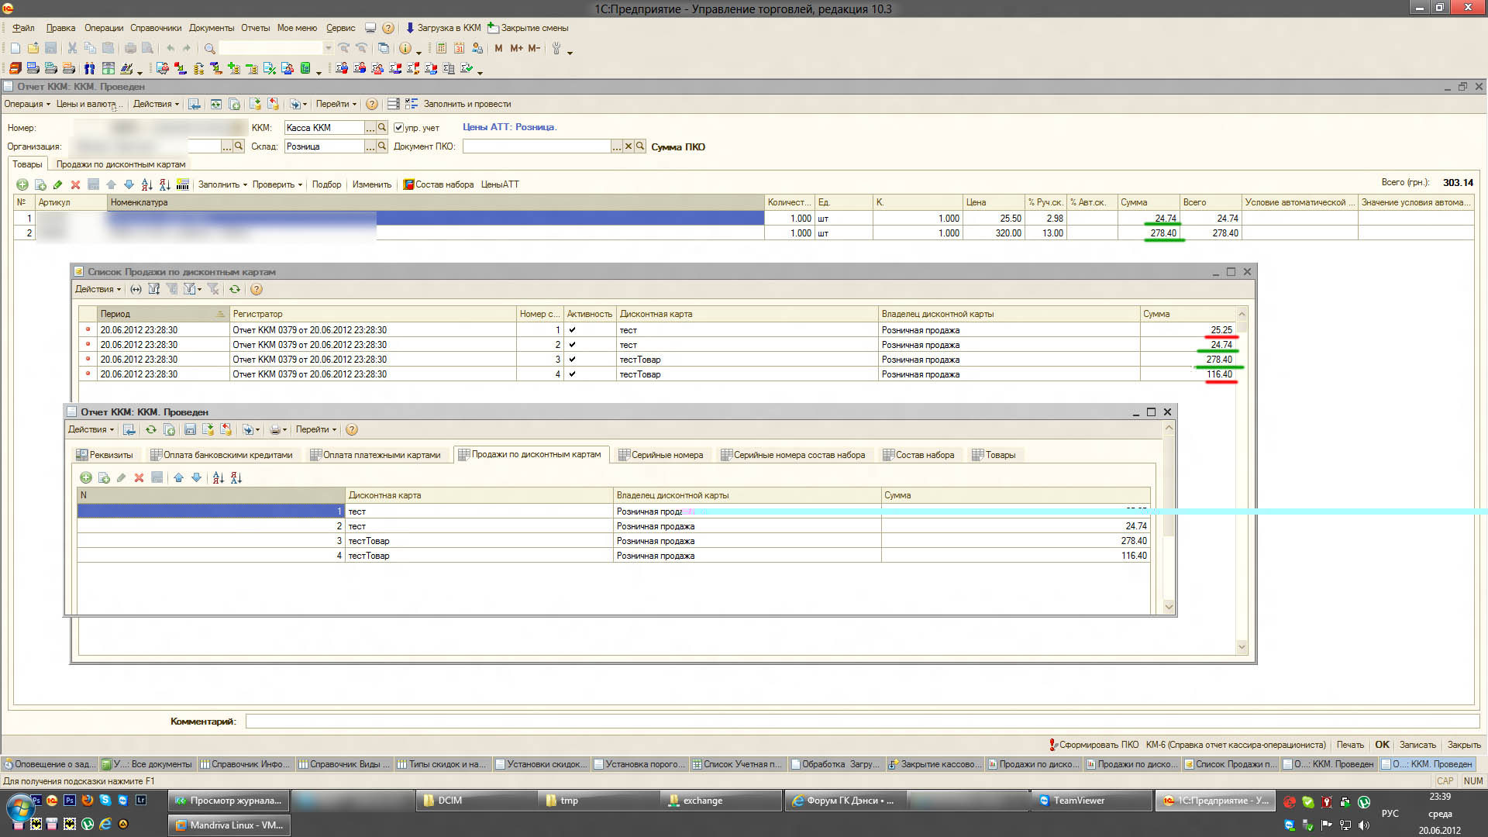Click the search magnifier icon in main toolbar
Viewport: 1488px width, 837px height.
209,48
